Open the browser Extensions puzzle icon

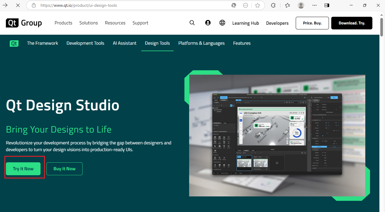pos(273,5)
